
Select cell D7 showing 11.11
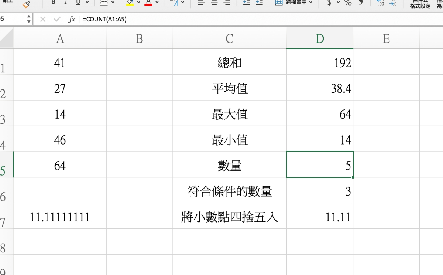320,216
